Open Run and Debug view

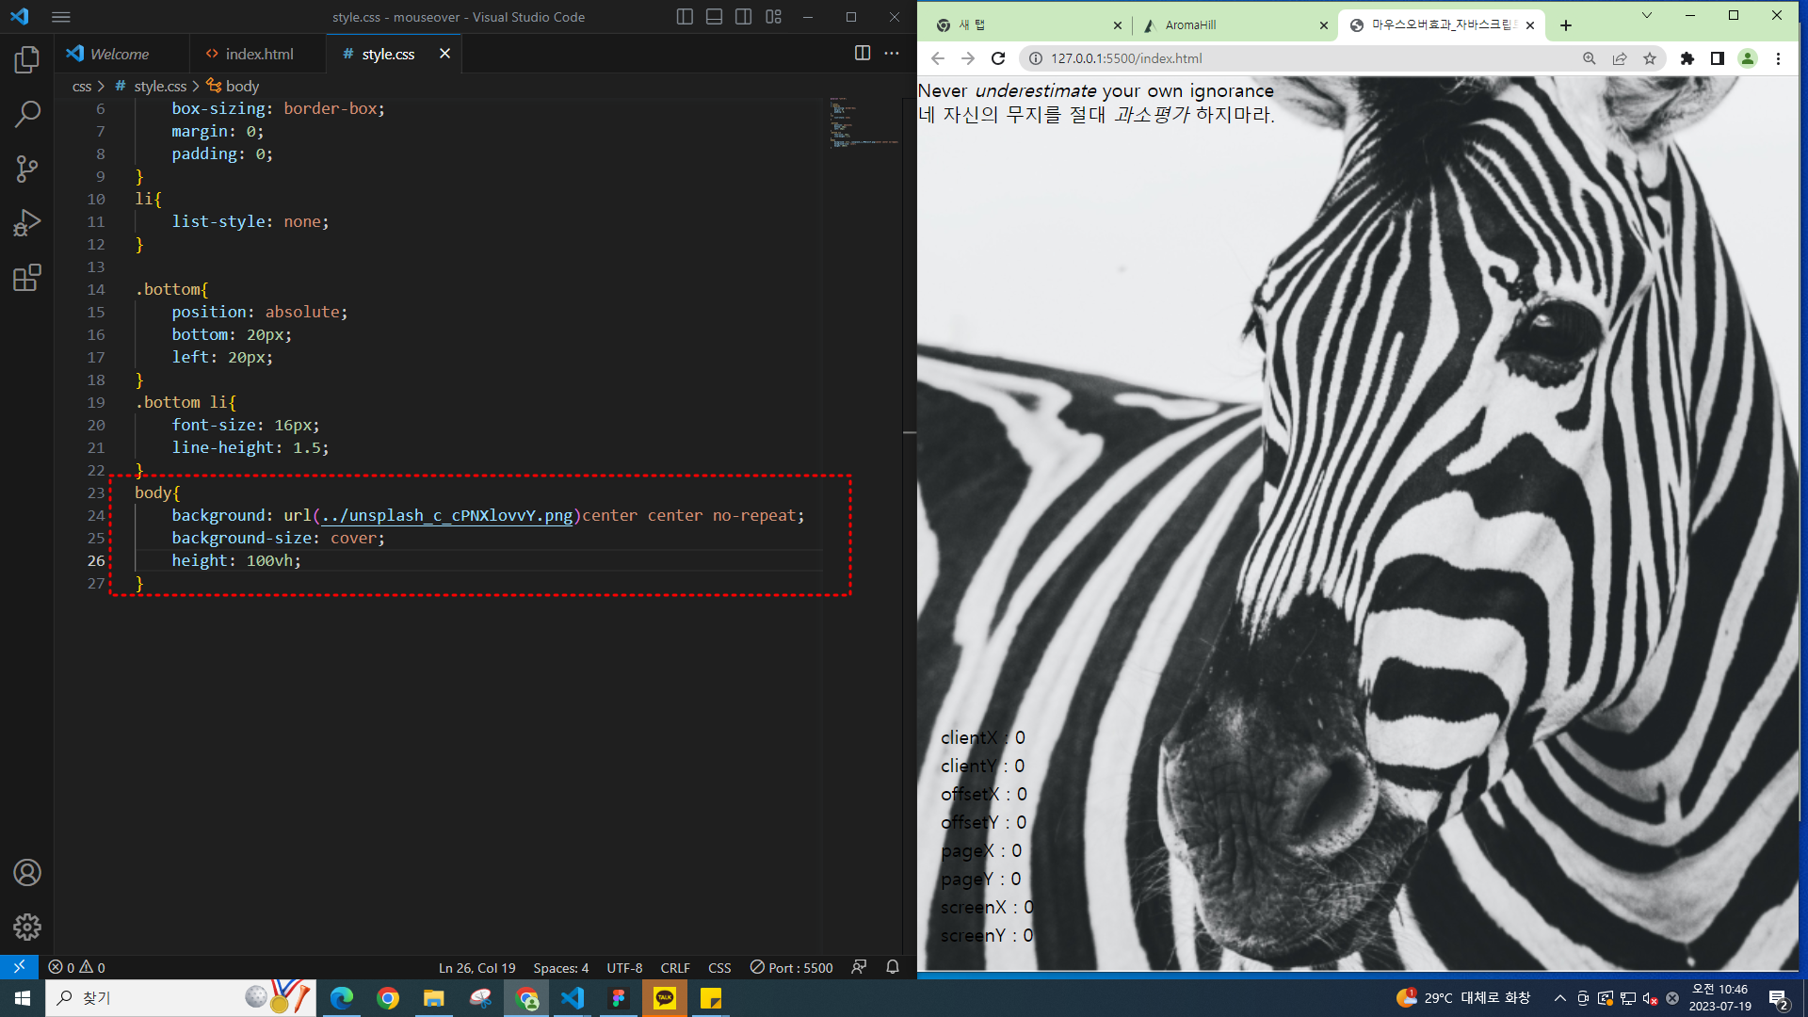click(x=27, y=223)
